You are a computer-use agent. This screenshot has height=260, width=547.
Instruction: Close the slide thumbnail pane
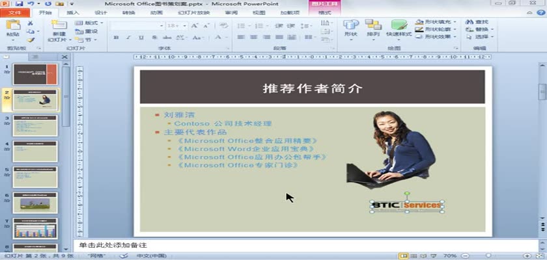(64, 57)
